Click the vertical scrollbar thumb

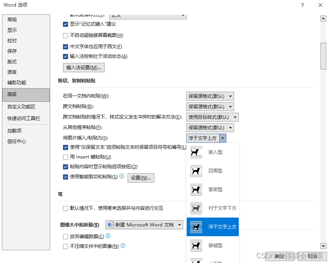coord(323,56)
